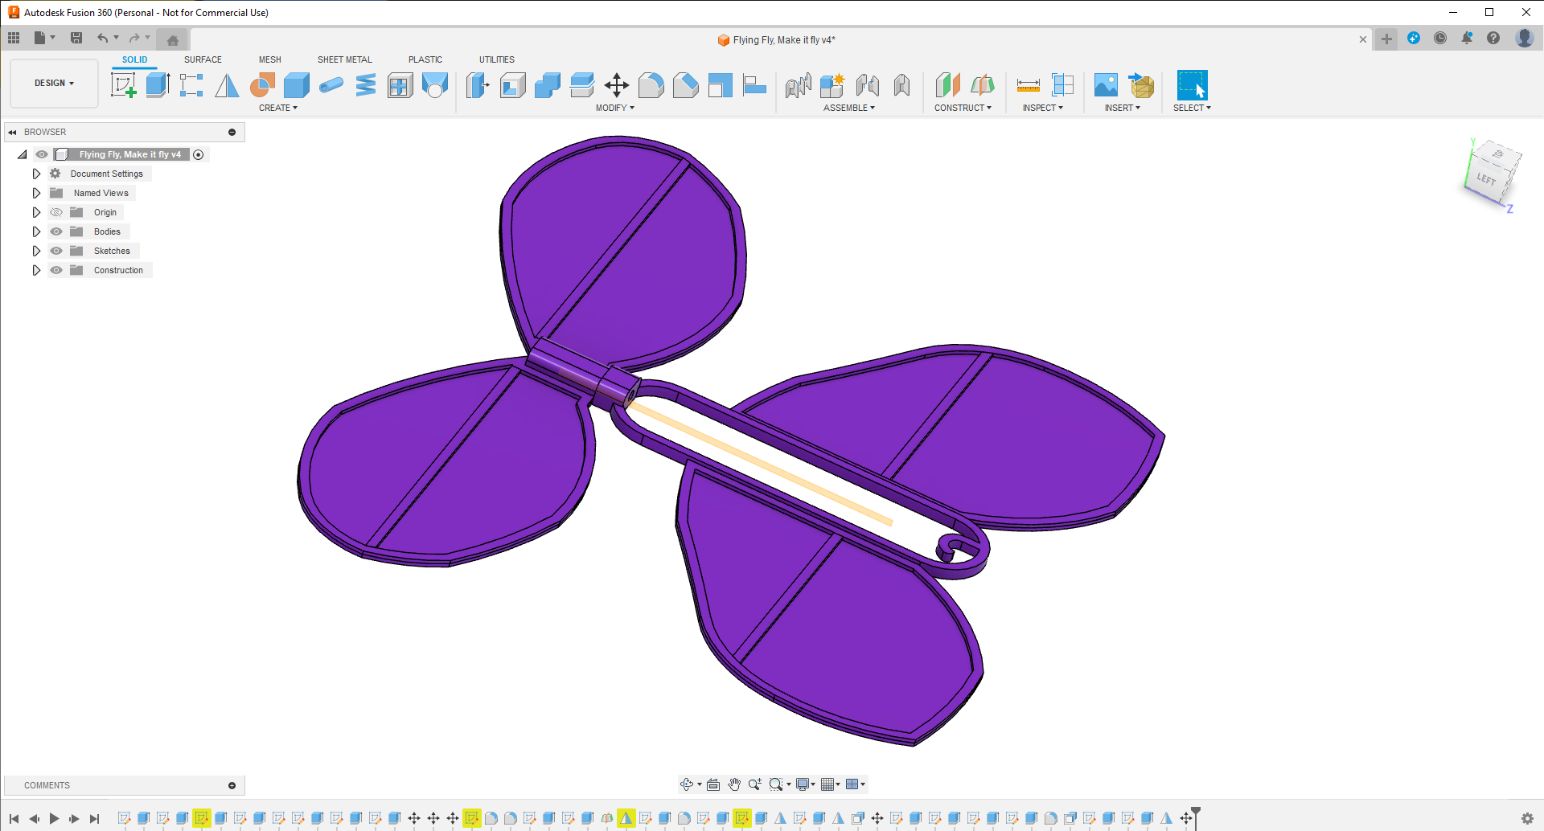Click the Save button in the toolbar
Screen dimensions: 1544x831
[x=76, y=38]
